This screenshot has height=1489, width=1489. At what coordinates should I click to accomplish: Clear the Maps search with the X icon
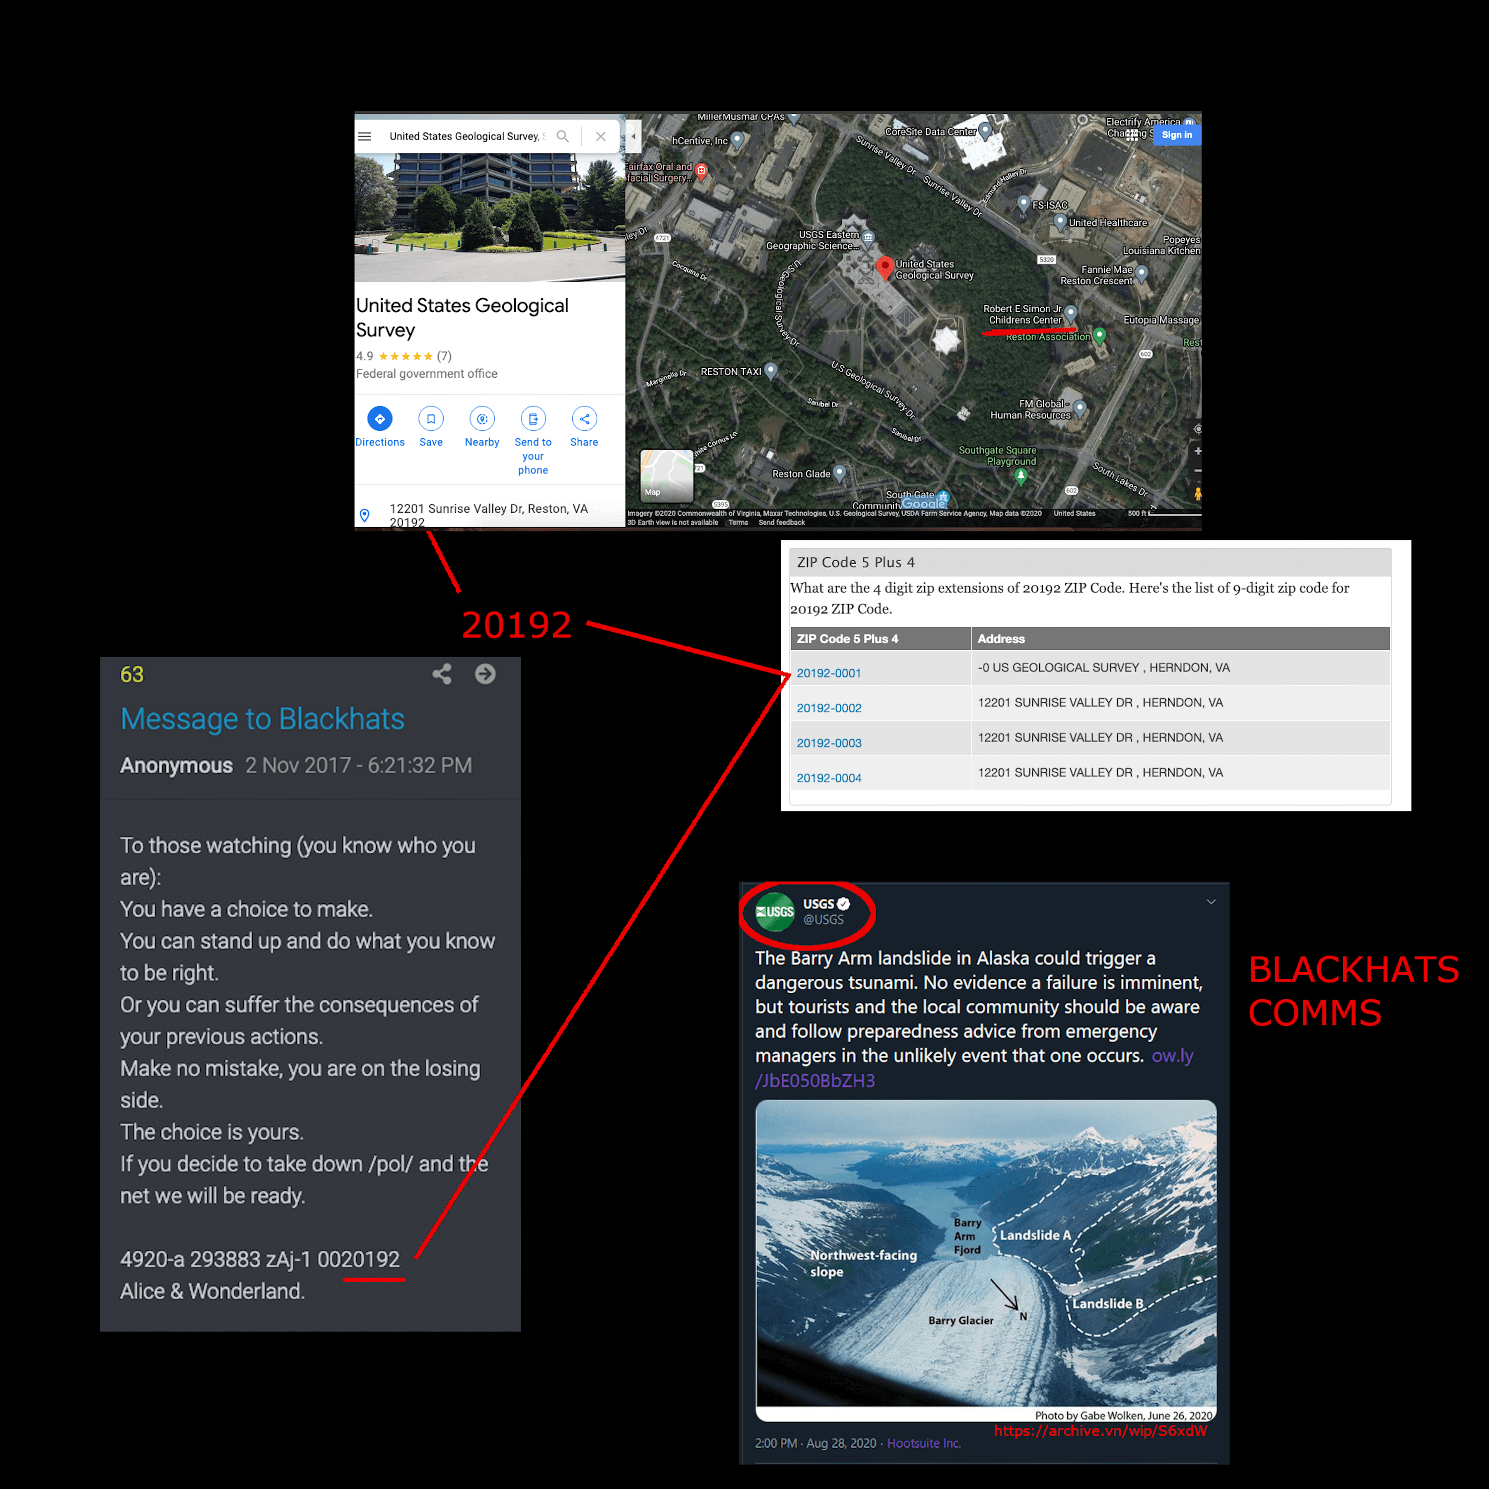[x=601, y=136]
